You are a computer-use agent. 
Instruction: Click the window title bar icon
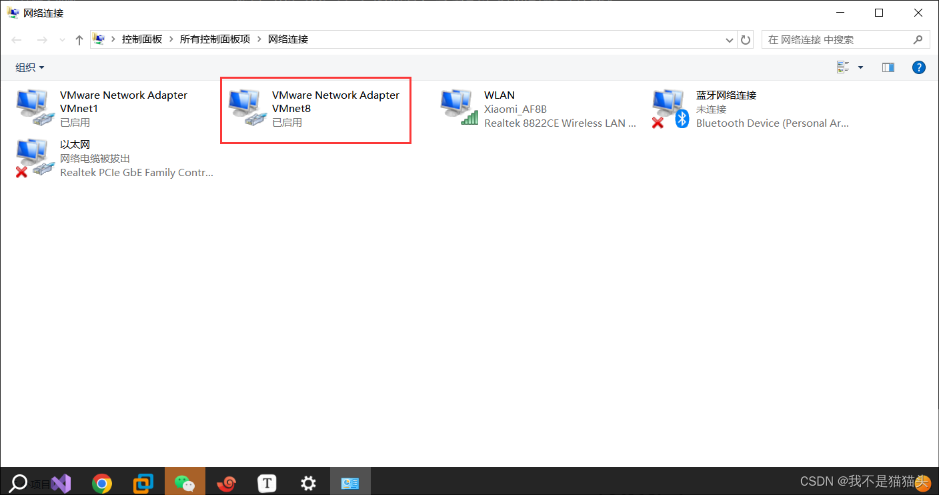point(13,13)
